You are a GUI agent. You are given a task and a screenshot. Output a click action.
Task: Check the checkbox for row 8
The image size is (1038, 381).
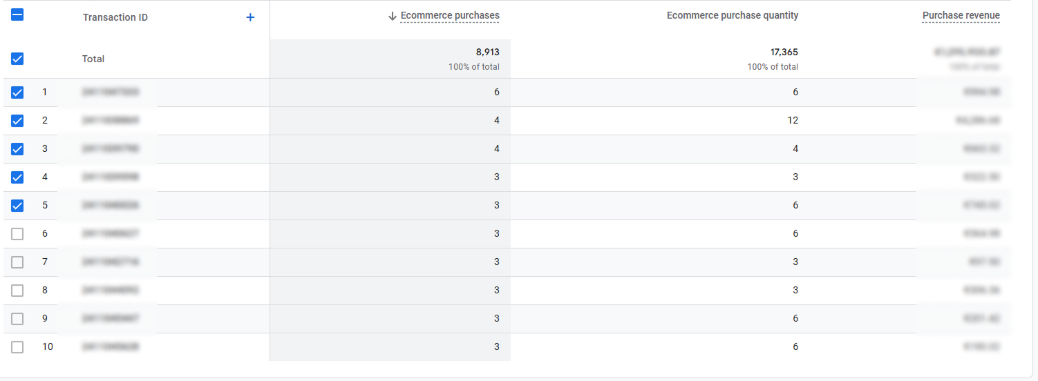point(17,291)
